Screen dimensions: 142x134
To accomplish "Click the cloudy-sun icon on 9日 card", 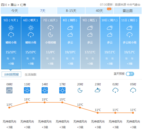I will point(90,28).
